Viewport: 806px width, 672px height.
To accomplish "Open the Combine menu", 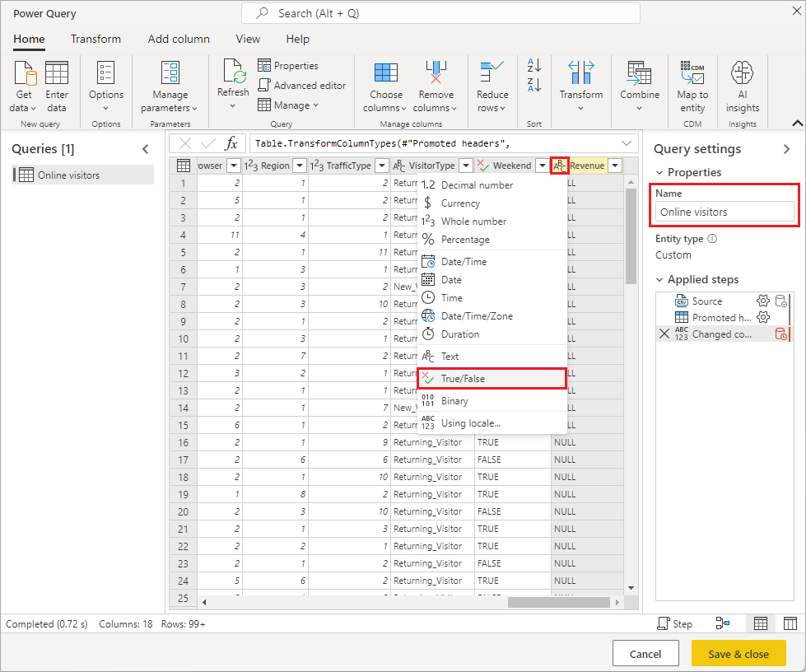I will point(640,86).
